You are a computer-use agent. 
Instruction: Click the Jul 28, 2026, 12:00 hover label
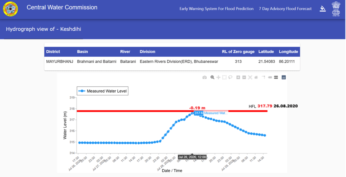point(192,157)
